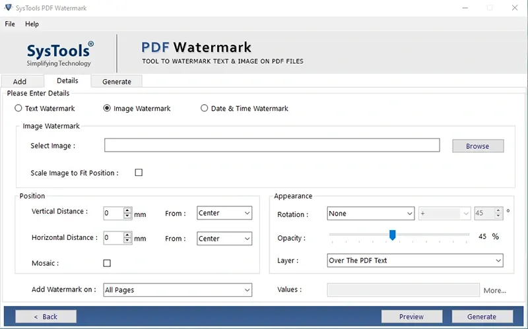528x329 pixels.
Task: Decrease Vertical Distance with down arrow
Action: [x=127, y=216]
